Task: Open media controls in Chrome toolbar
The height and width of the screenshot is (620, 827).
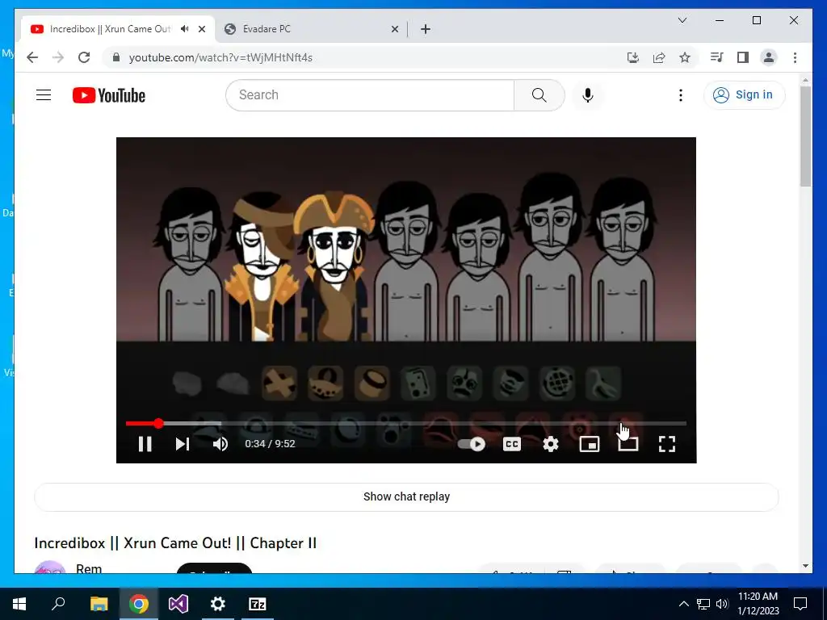Action: coord(717,57)
